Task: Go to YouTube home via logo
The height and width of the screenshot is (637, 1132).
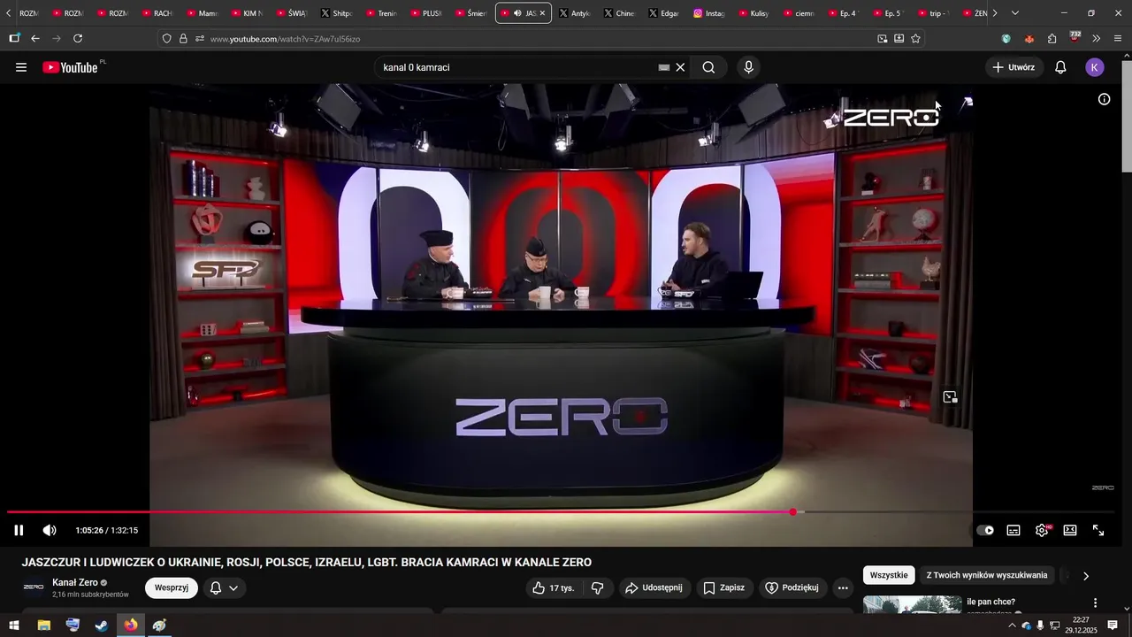Action: pos(71,67)
